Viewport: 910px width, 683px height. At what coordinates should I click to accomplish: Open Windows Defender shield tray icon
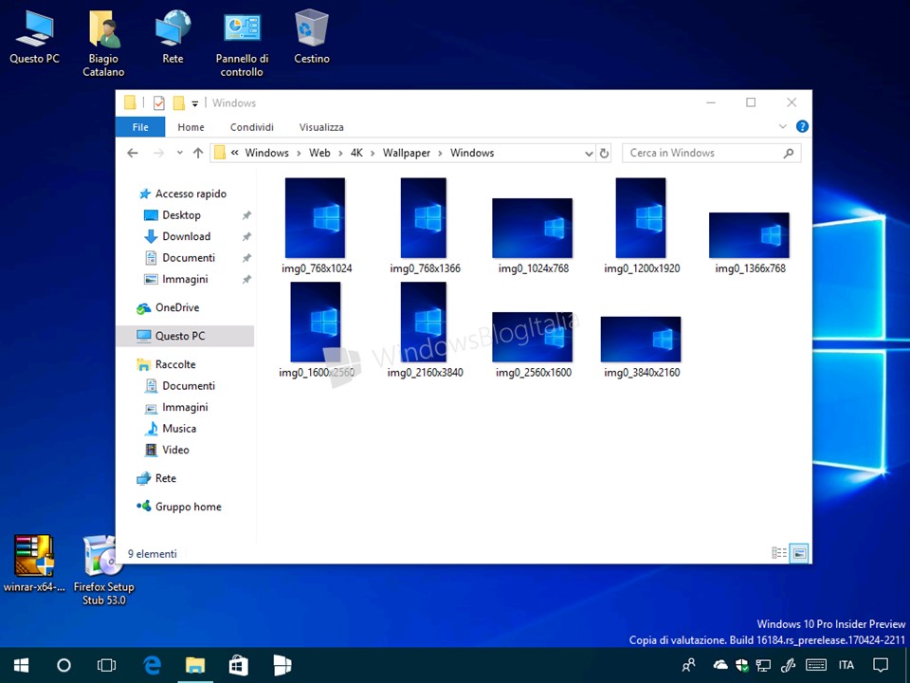click(x=741, y=665)
